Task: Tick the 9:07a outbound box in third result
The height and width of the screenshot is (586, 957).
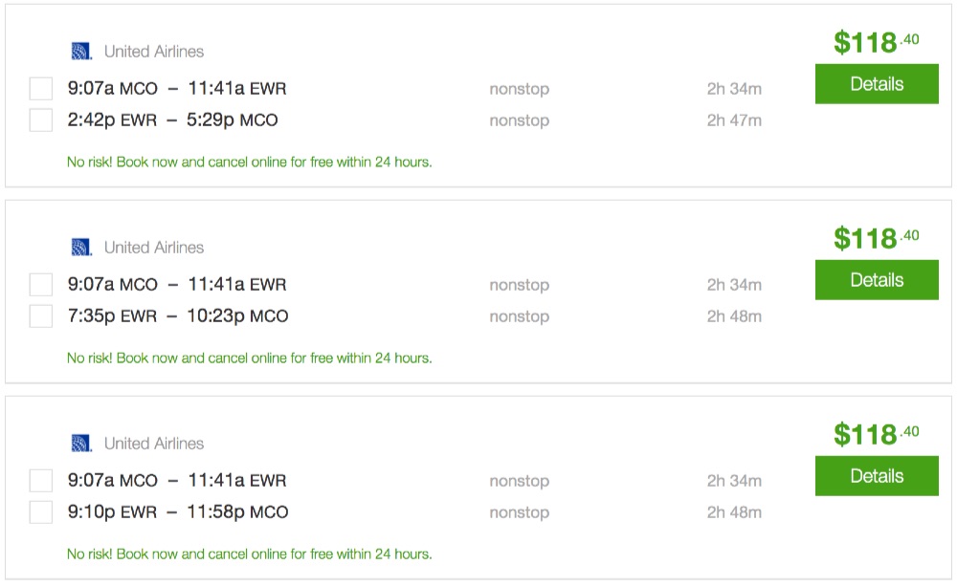Action: pyautogui.click(x=41, y=481)
